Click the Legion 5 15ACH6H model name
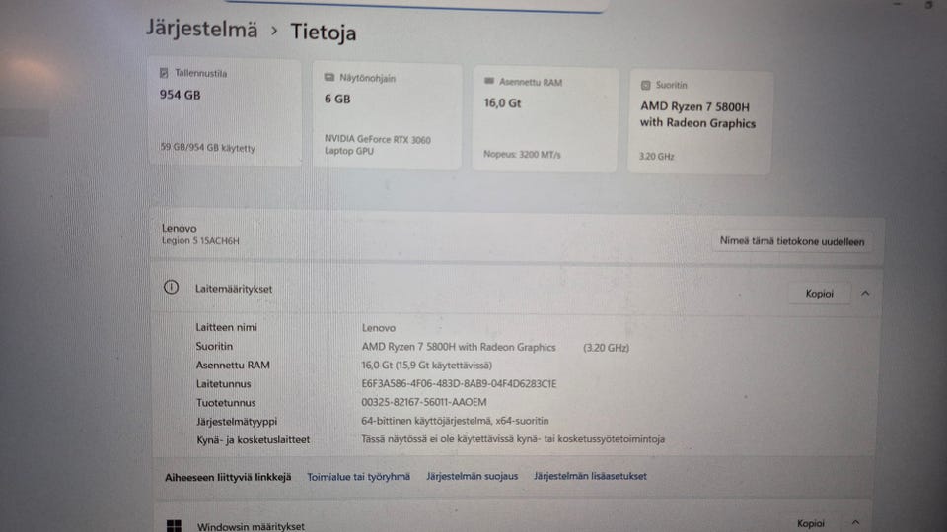The image size is (947, 532). (200, 241)
